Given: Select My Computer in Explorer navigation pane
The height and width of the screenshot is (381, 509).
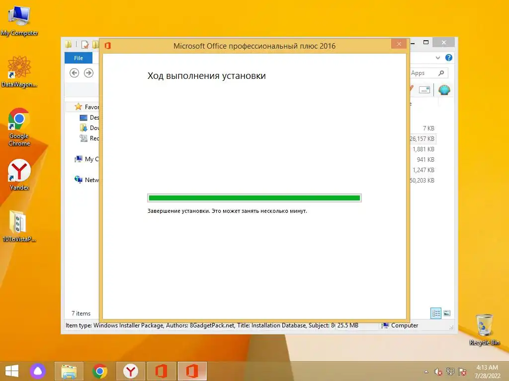Looking at the screenshot, I should click(x=86, y=159).
